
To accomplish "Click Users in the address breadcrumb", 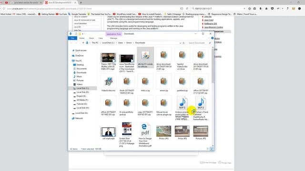I will coord(121,43).
